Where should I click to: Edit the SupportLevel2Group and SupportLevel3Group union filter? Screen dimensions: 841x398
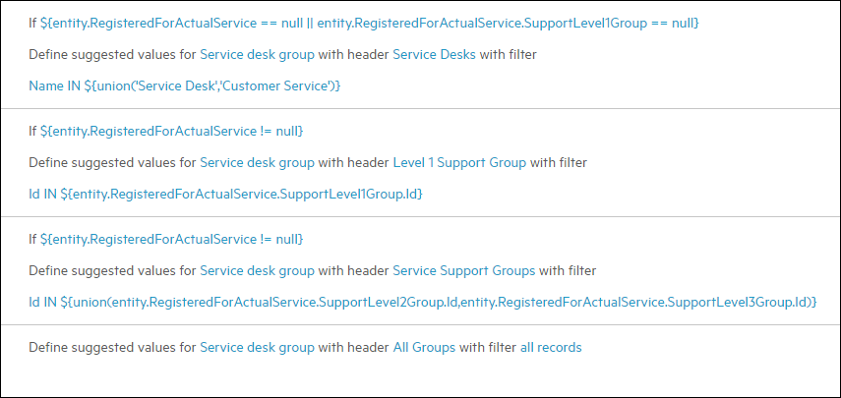click(423, 302)
